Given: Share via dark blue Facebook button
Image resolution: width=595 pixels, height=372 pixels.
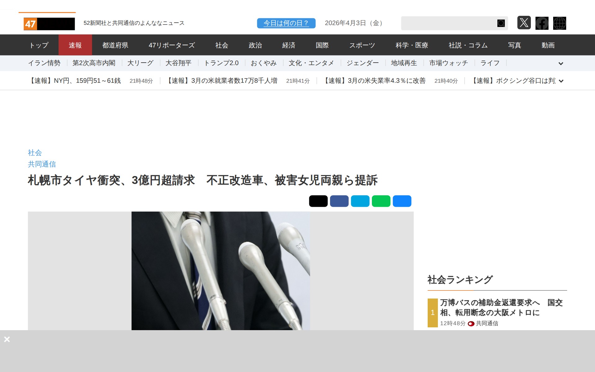Looking at the screenshot, I should click(339, 201).
